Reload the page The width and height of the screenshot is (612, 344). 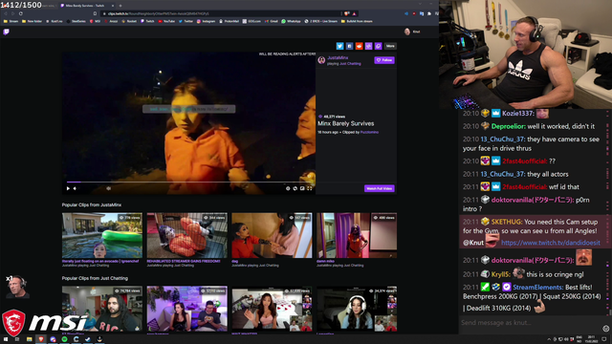[x=21, y=13]
